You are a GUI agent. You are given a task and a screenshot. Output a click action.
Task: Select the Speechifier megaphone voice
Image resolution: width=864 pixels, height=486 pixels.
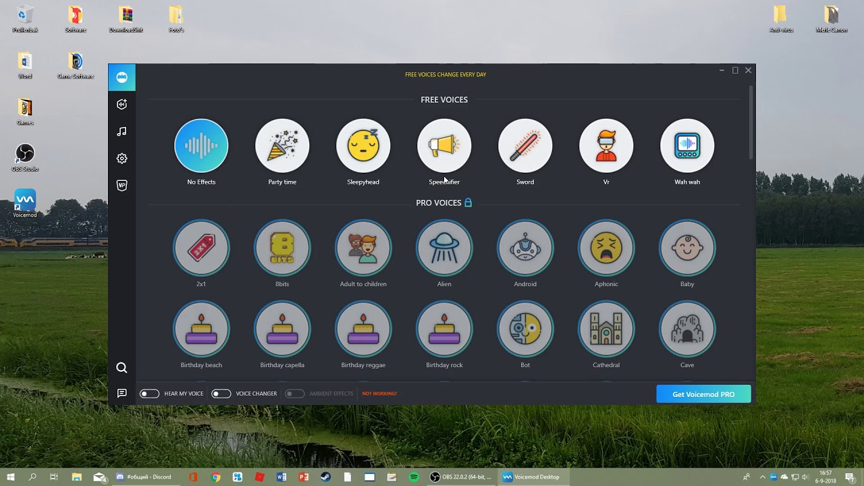[444, 146]
